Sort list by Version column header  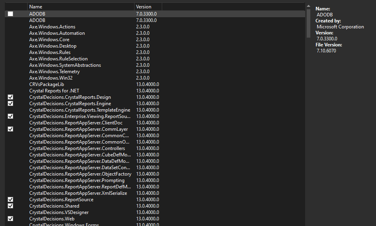coord(148,7)
